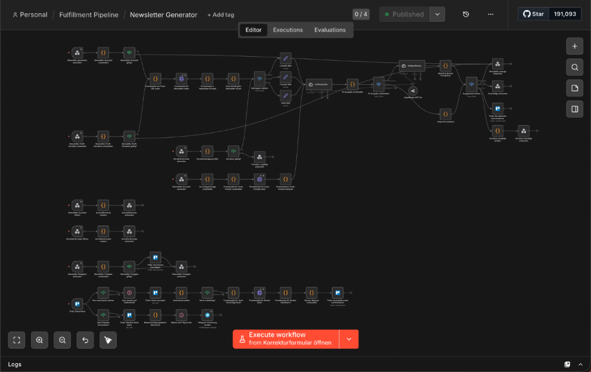
Task: Select the Produktseite für Review laden node
Action: (x=260, y=293)
